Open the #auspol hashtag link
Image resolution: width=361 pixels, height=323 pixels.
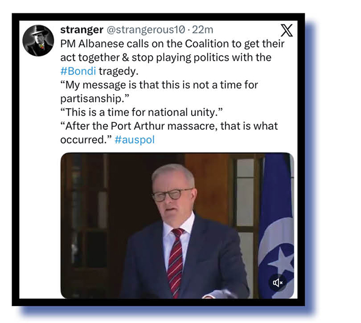click(134, 139)
